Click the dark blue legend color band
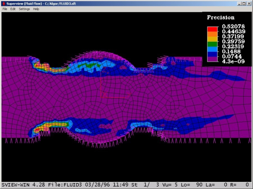 (x=212, y=54)
